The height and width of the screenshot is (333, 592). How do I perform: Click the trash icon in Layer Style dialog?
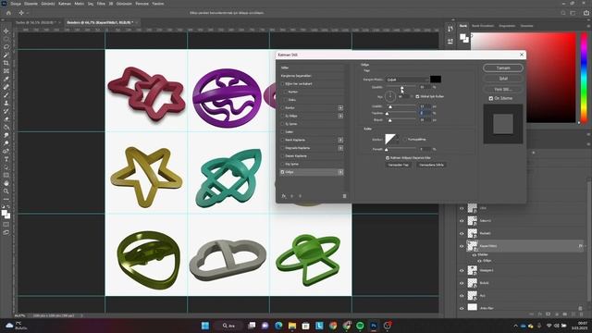click(x=344, y=196)
